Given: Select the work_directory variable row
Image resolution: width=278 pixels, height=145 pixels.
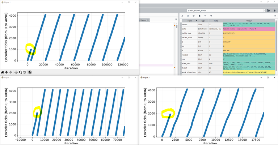Looking at the screenshot, I should pos(189,72).
